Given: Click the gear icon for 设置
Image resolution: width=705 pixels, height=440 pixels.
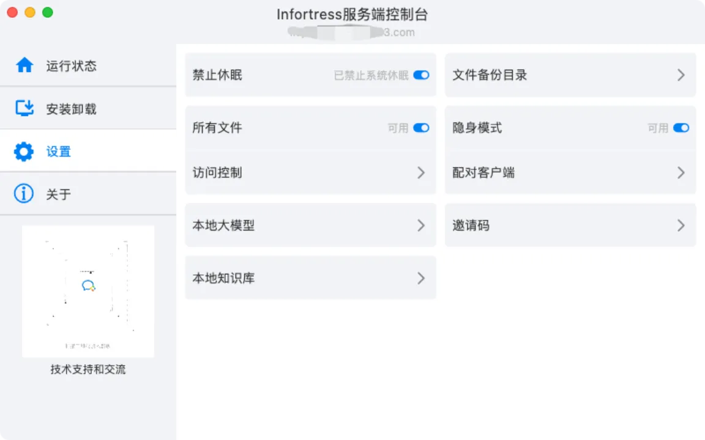Looking at the screenshot, I should 24,152.
